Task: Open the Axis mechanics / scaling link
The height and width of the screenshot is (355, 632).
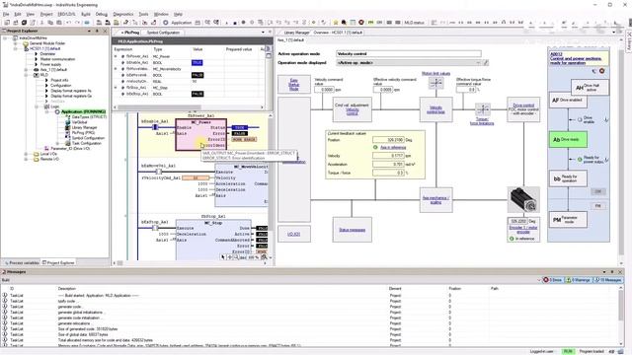Action: coord(435,200)
